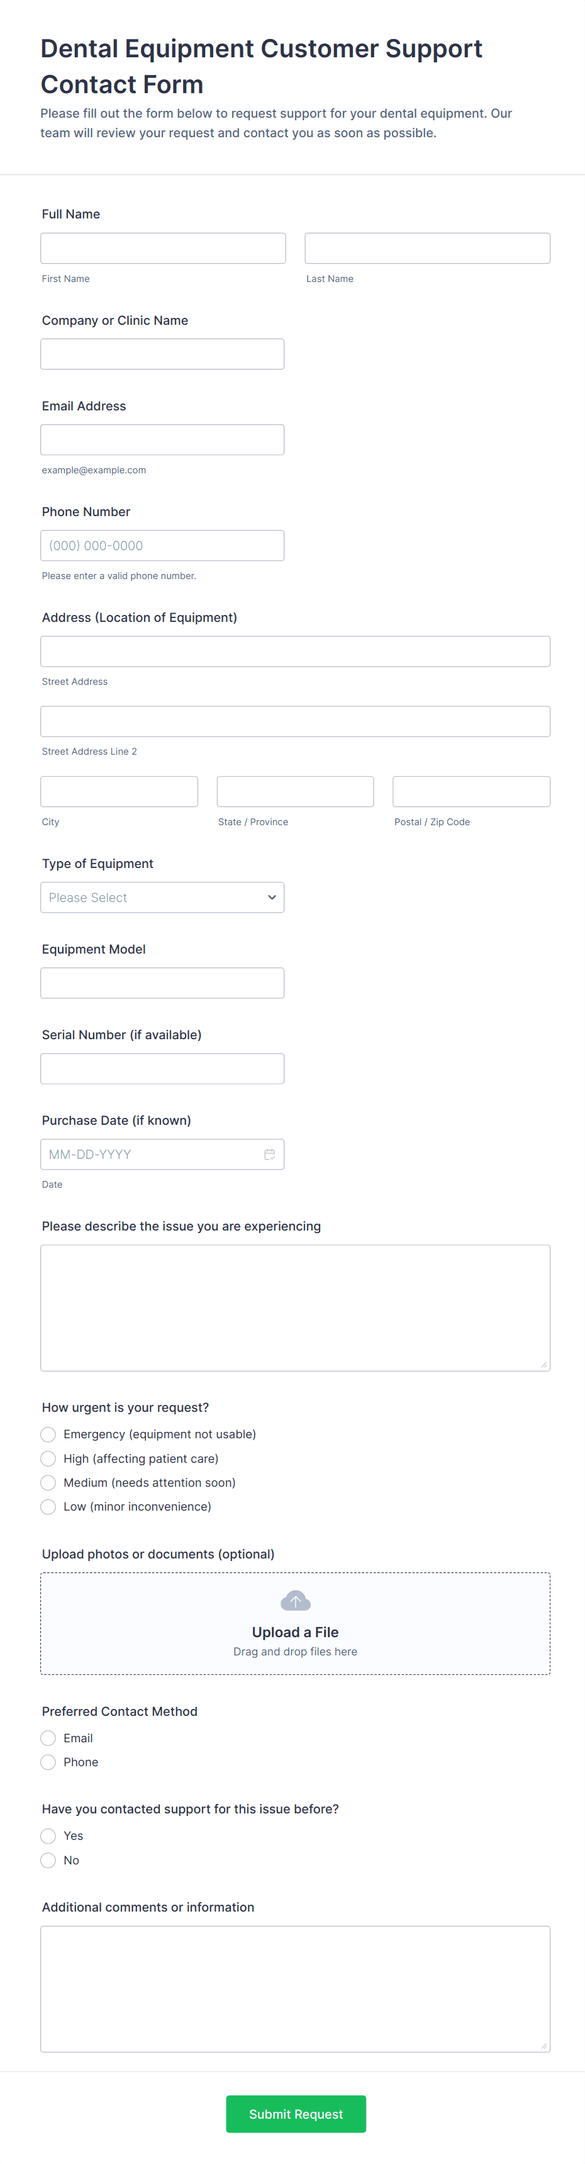Choose Phone as preferred contact method
This screenshot has width=585, height=2164.
pyautogui.click(x=48, y=1762)
